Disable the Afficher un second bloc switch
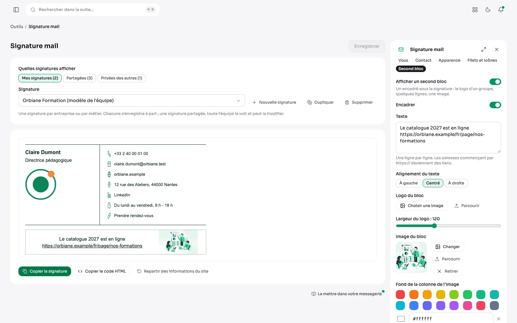 495,82
